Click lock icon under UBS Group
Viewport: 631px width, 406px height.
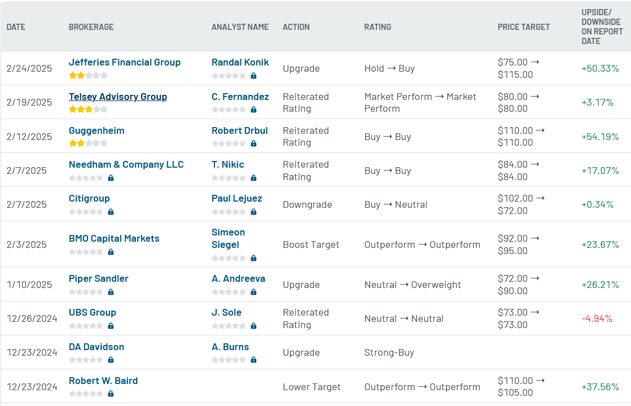[x=111, y=325]
